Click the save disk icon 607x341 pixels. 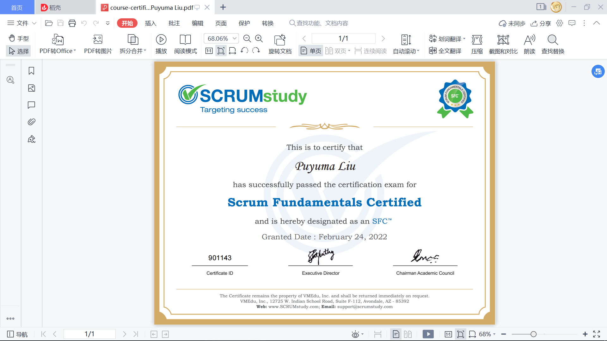60,23
